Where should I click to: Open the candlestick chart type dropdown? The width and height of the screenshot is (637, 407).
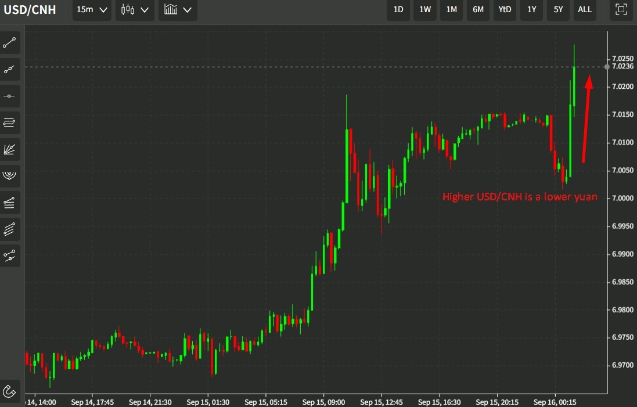[x=135, y=10]
